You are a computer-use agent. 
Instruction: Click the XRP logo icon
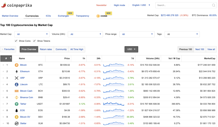[17, 78]
